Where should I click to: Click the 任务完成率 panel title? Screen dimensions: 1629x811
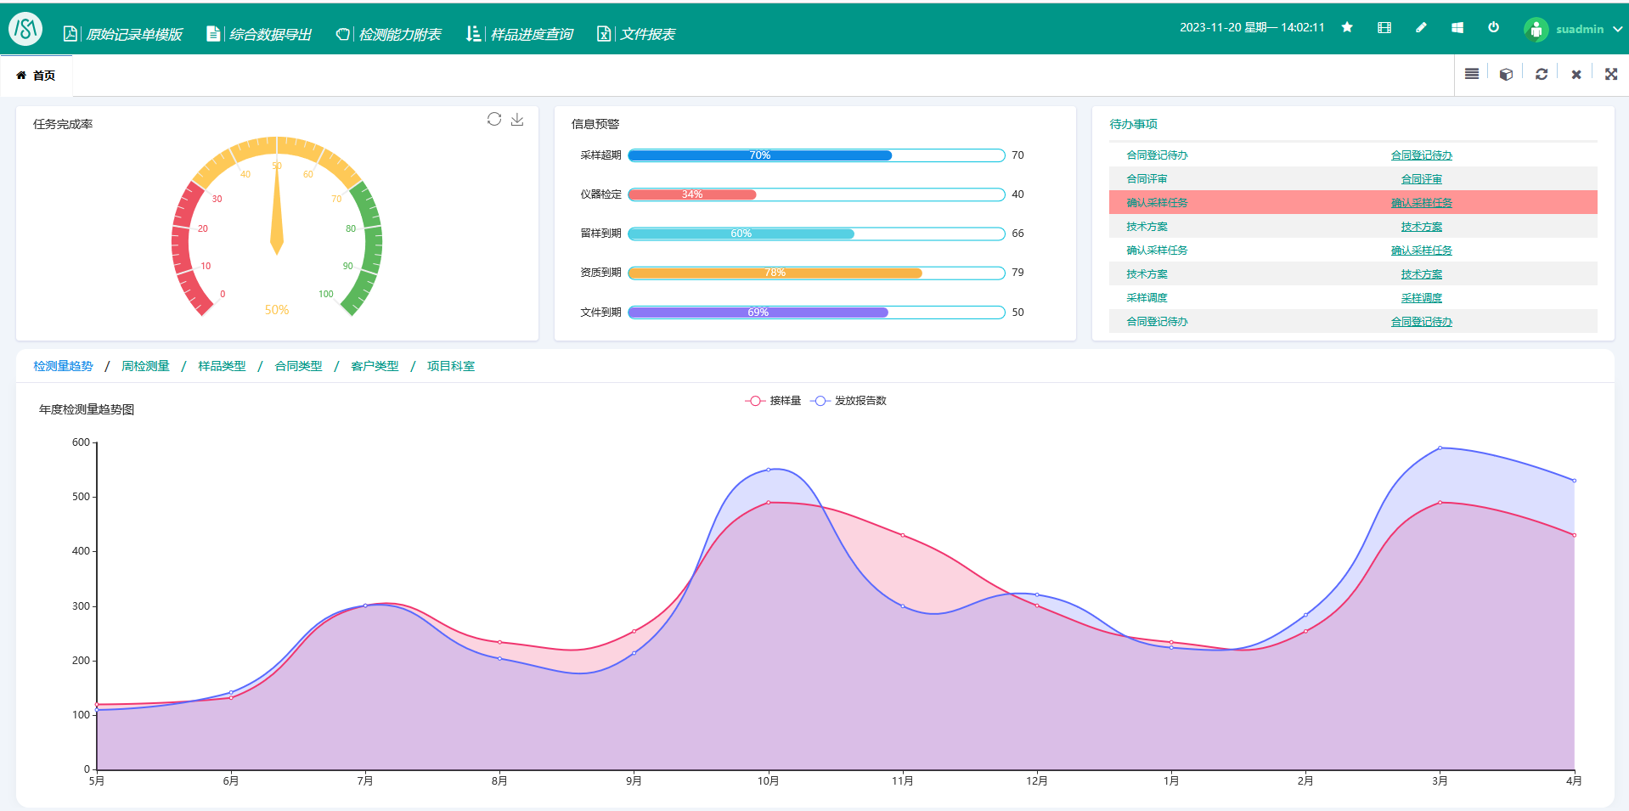coord(63,124)
